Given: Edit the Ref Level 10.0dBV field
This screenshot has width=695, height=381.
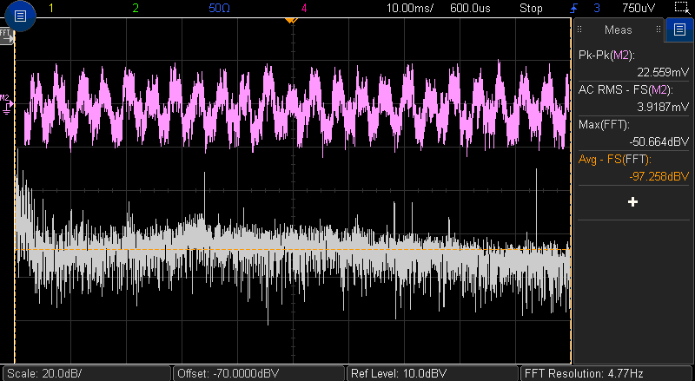Looking at the screenshot, I should (433, 373).
